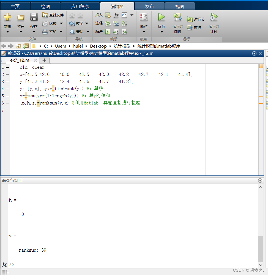
Task: Click the navigate forward arrow in ribbon
Action: coord(80,15)
